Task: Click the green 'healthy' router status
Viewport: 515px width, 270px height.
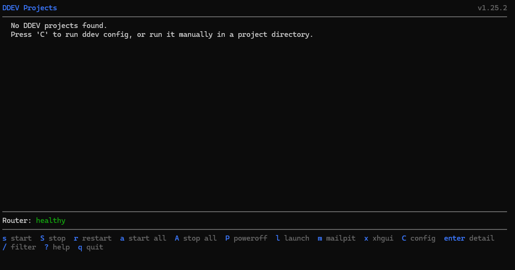Action: [50, 221]
